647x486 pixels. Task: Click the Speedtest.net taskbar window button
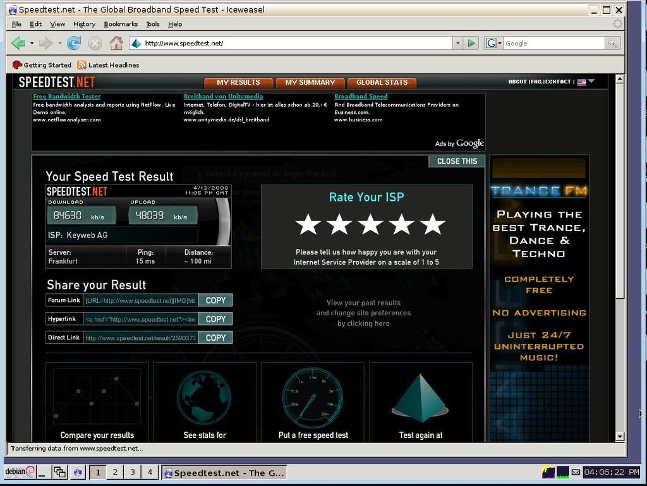[224, 473]
